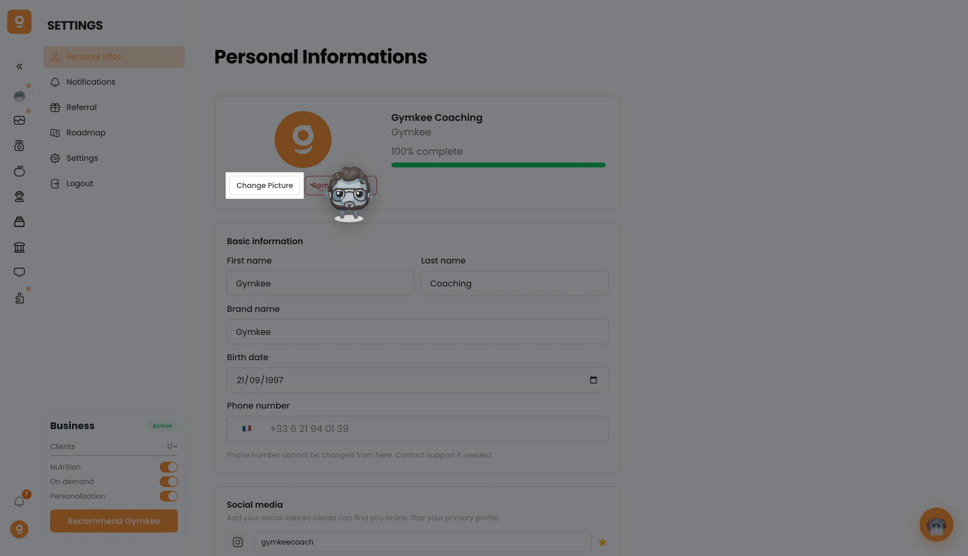
Task: Open the floating mascot help button
Action: tap(936, 525)
